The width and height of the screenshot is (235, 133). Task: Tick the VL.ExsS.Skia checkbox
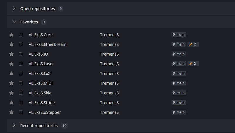[x=21, y=93]
